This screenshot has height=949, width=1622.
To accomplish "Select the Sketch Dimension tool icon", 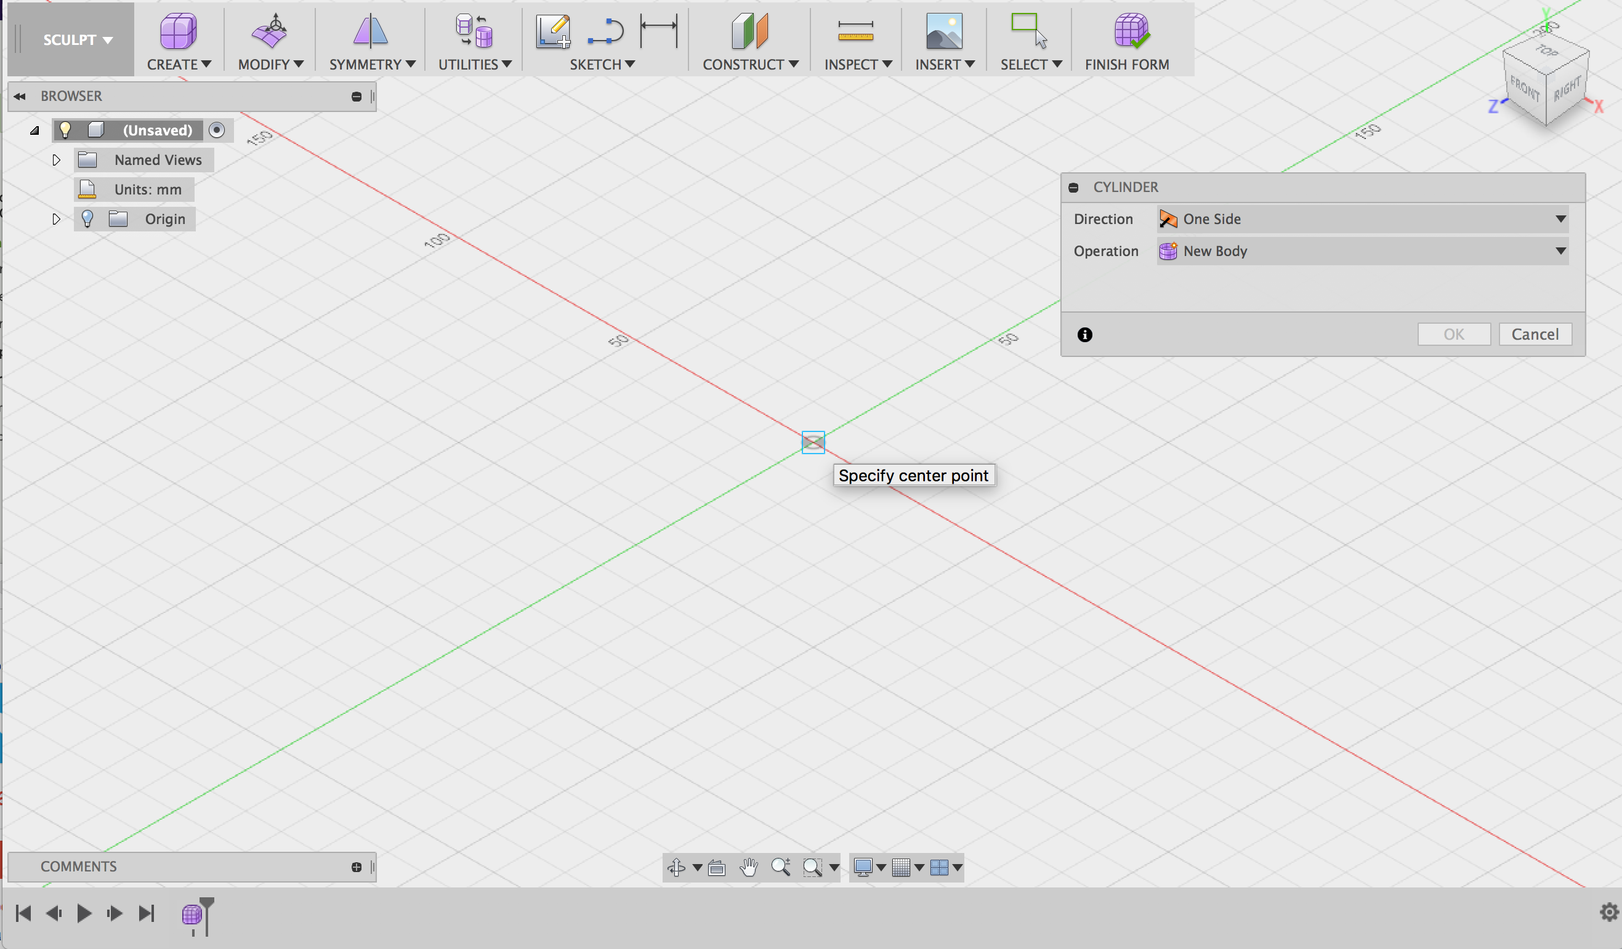I will point(659,31).
